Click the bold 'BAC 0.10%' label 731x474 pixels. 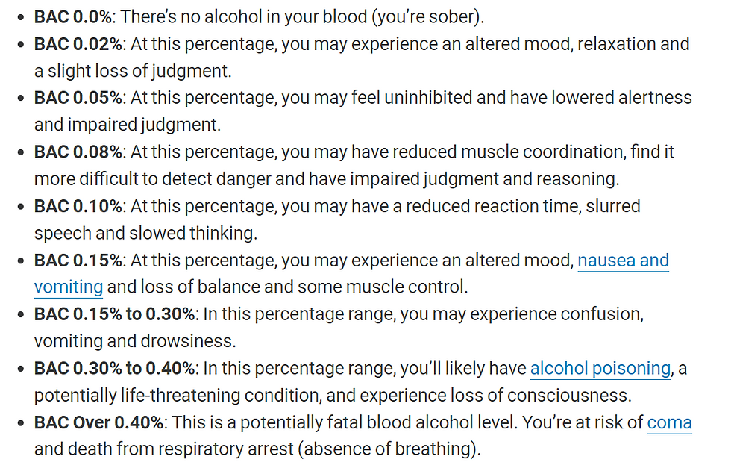[78, 206]
